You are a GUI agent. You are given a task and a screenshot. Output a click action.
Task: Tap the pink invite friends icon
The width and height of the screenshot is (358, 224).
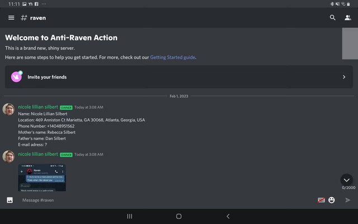[17, 77]
